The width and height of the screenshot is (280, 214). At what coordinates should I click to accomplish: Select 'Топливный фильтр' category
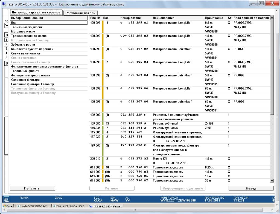tap(49, 71)
